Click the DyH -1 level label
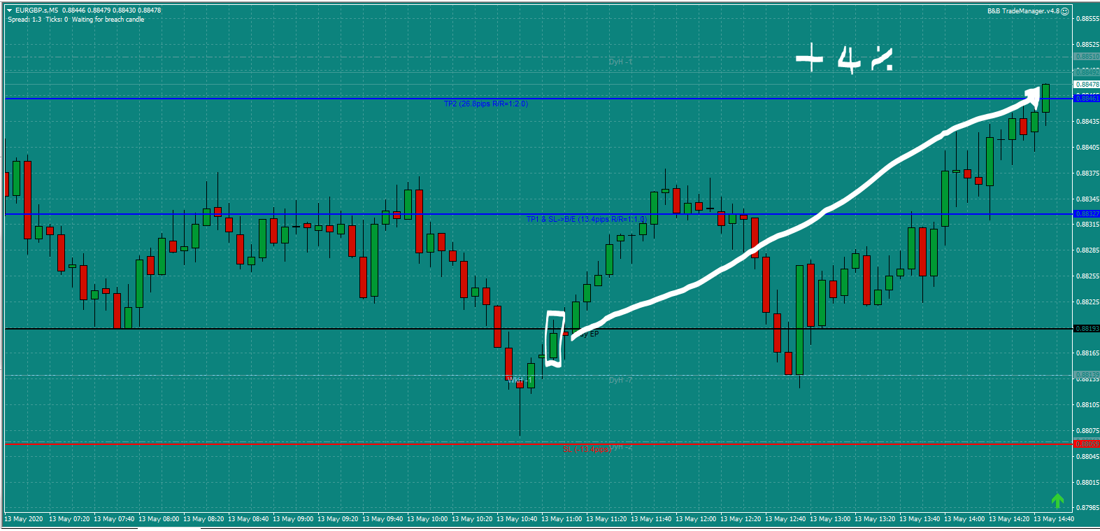Viewport: 1100px width, 531px height. pyautogui.click(x=620, y=62)
